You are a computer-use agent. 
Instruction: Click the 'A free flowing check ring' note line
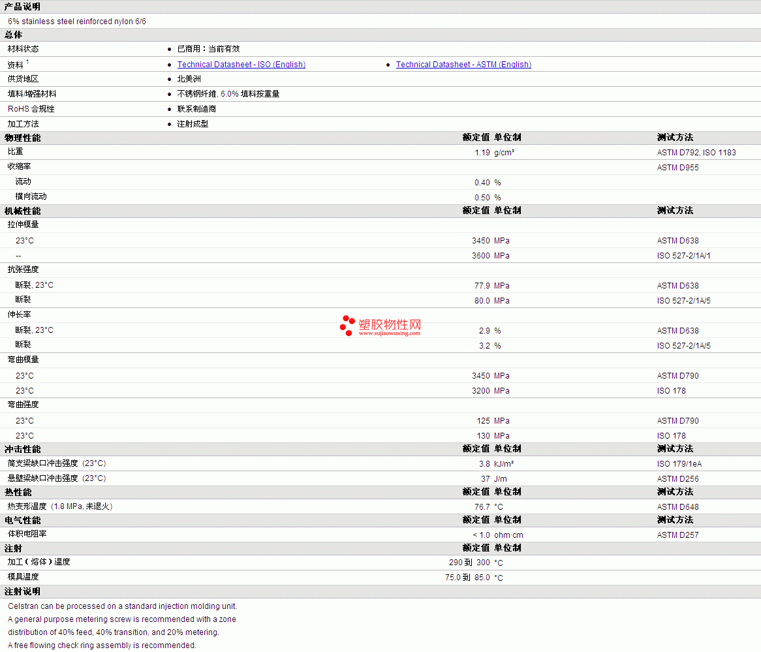(102, 645)
